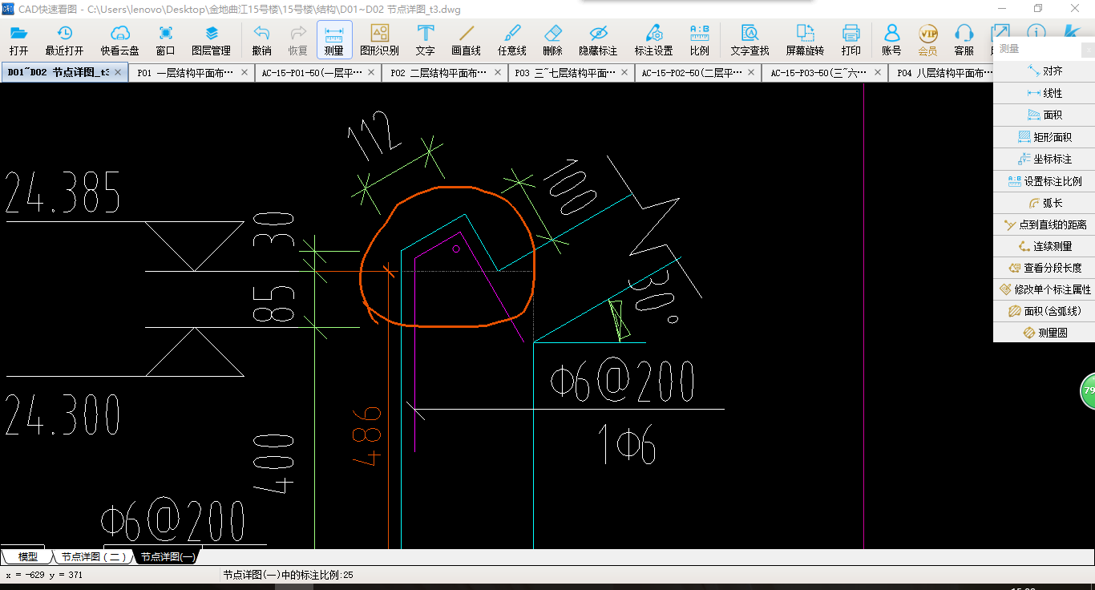Close the AC-15-P02-50 tab
The image size is (1095, 590).
click(x=751, y=72)
